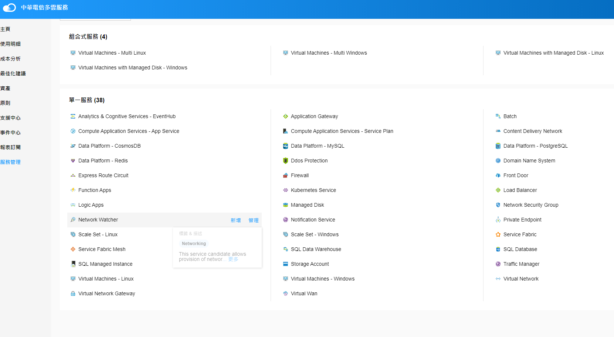
Task: Open 最佳化建議 sidebar menu
Action: pos(13,73)
